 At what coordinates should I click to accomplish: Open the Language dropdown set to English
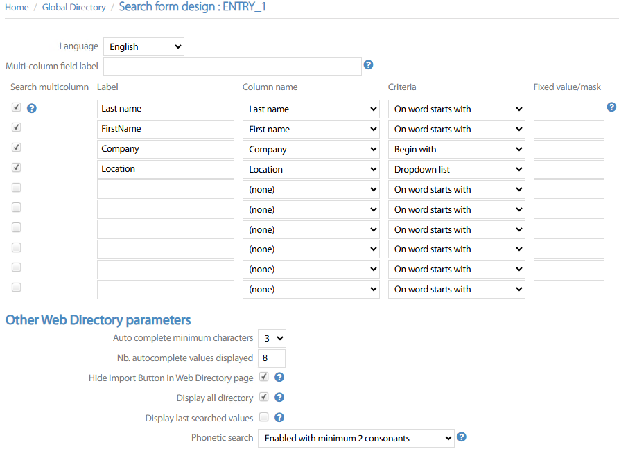pyautogui.click(x=144, y=47)
